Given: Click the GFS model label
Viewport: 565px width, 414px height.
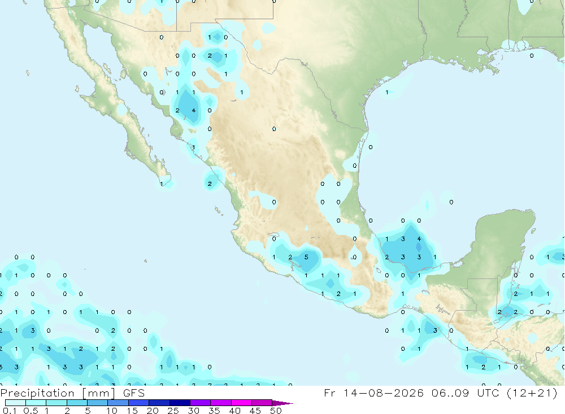Looking at the screenshot, I should pos(134,393).
